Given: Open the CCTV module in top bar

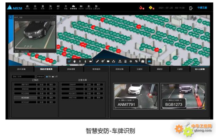Looking at the screenshot, I should [x=81, y=7].
